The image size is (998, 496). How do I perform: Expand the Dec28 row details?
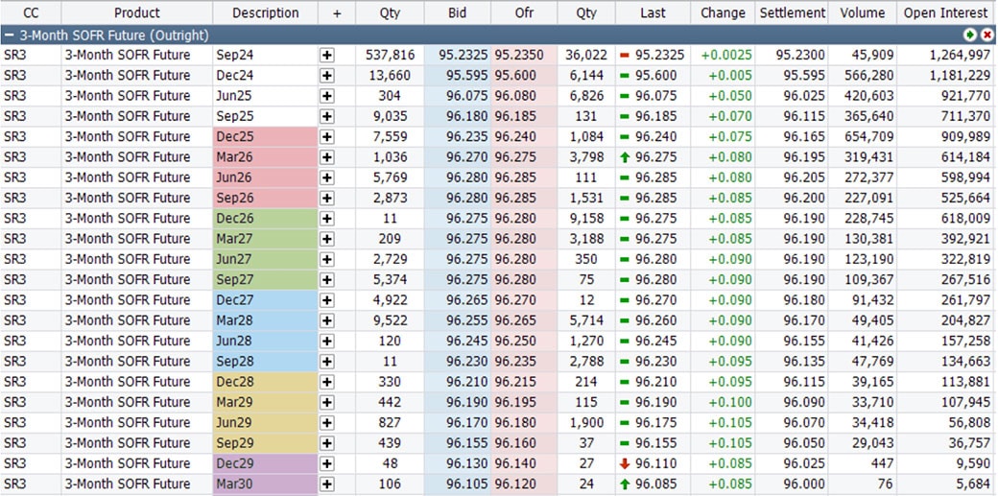[327, 382]
